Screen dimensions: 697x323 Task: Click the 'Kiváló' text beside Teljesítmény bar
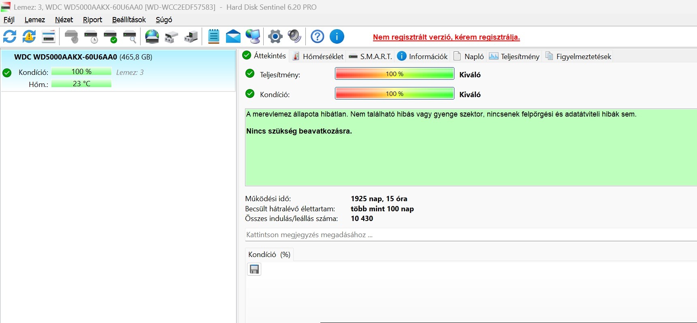point(470,74)
